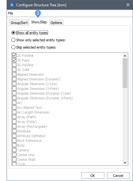Viewport: 133px width, 181px height.
Task: Enable the Block Reference checkbox
Action: pos(14,141)
